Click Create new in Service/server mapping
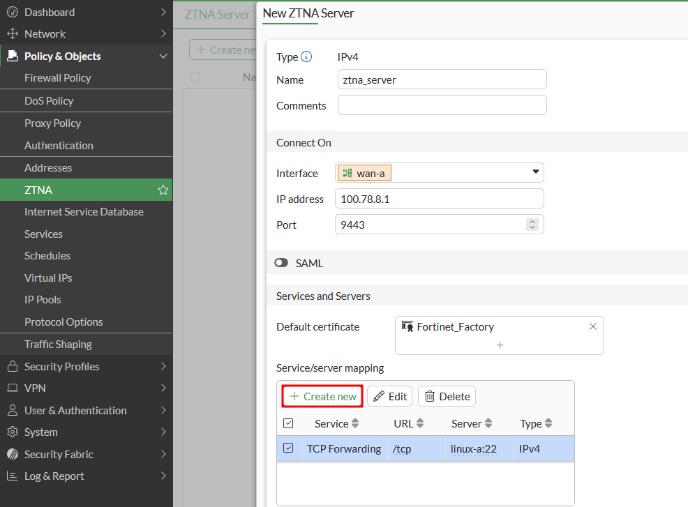 322,396
